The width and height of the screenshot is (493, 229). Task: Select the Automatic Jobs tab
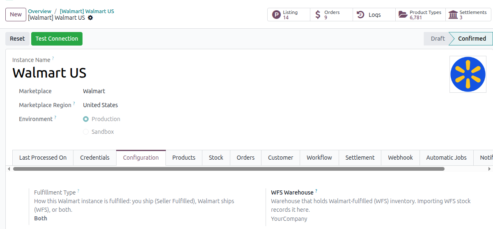pos(447,158)
